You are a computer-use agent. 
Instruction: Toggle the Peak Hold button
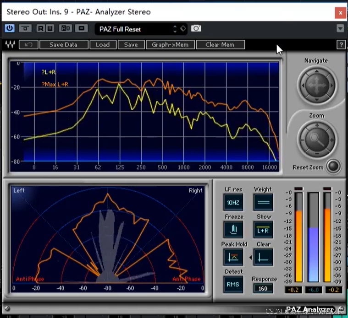(x=233, y=257)
